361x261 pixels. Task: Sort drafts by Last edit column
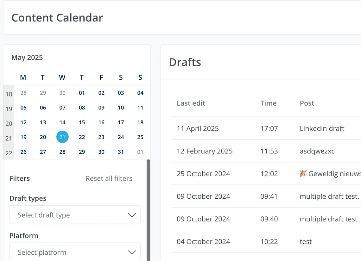click(x=191, y=103)
